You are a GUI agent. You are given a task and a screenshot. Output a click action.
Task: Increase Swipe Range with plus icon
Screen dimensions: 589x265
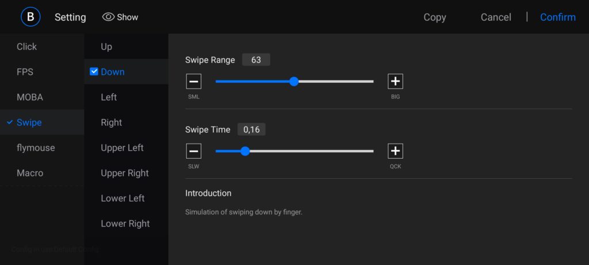(395, 82)
